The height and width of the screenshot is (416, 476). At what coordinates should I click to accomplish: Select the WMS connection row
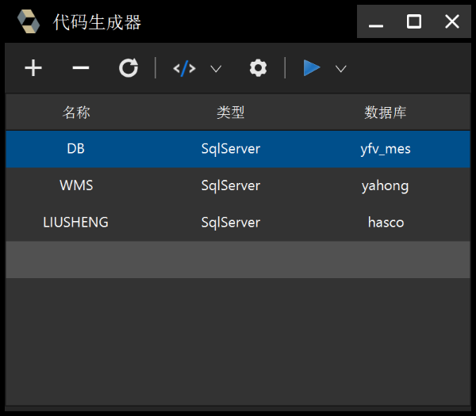click(x=238, y=185)
